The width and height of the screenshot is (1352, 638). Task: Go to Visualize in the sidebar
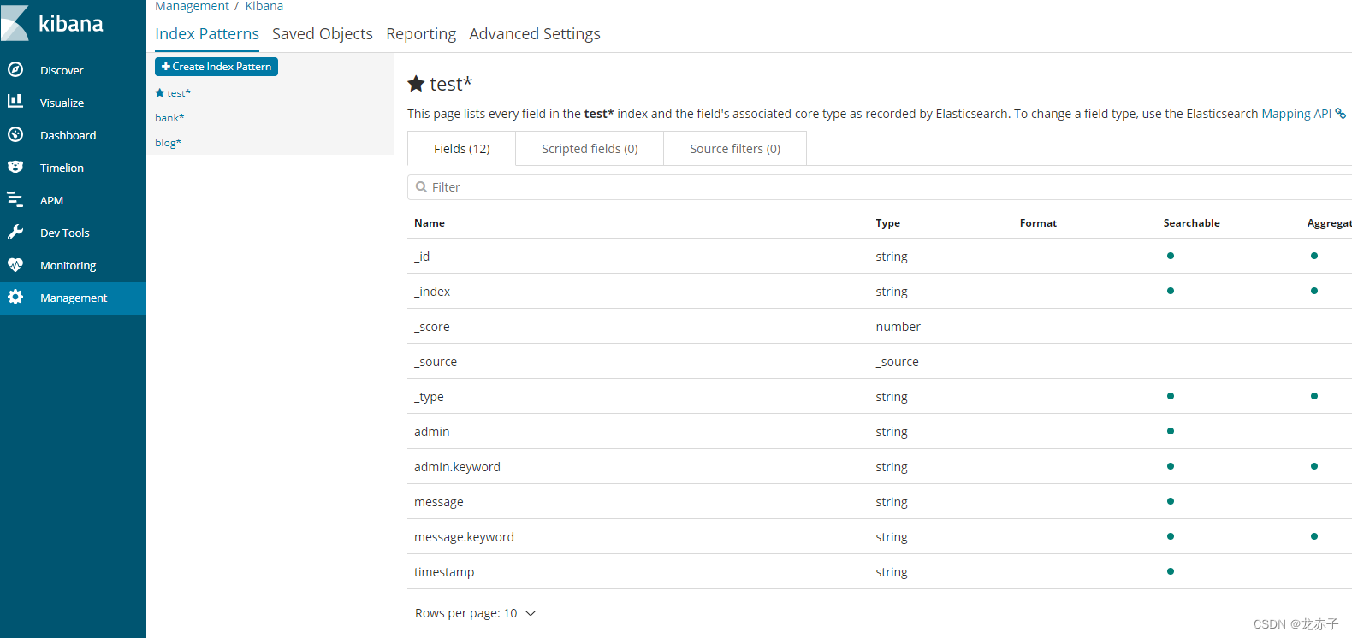(x=62, y=103)
